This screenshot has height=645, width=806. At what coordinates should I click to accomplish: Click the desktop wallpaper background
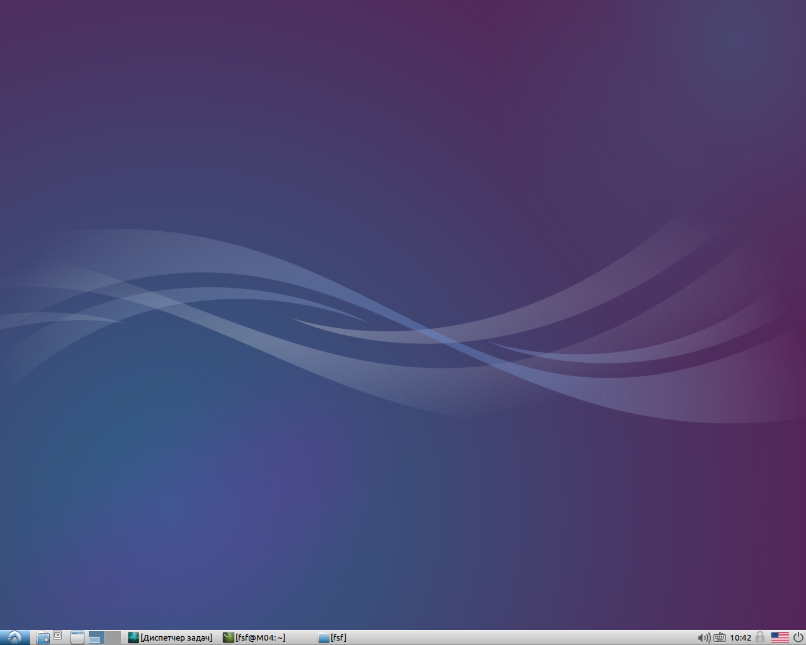[x=403, y=315]
